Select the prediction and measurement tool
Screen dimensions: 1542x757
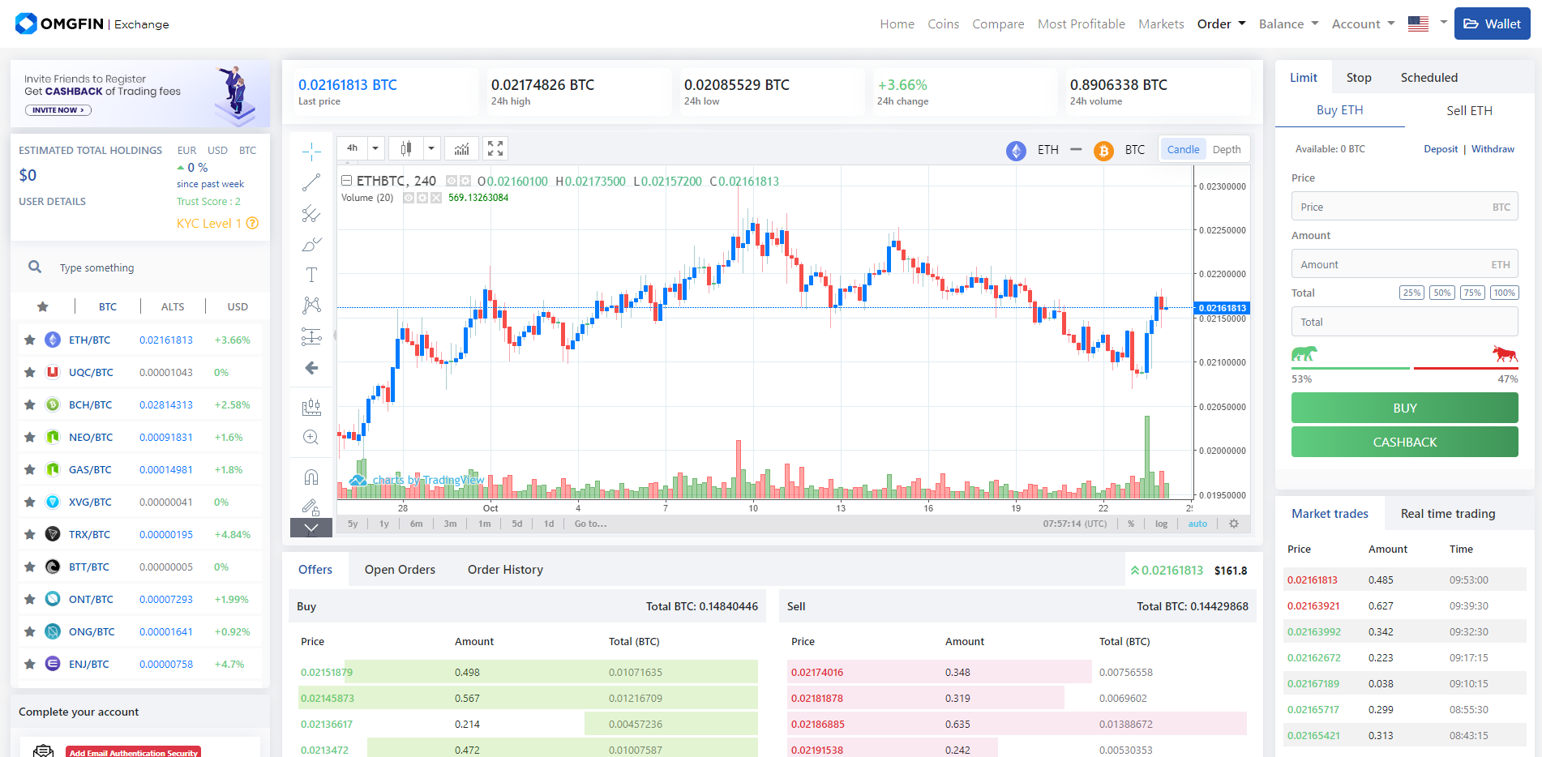pos(311,336)
